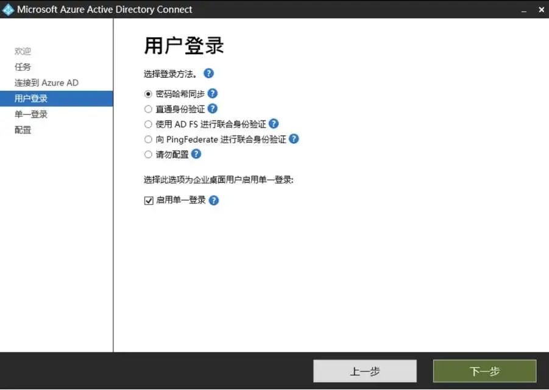Uncheck the 启用单一登录 checkbox
Viewport: 549px width, 390px height.
point(149,200)
